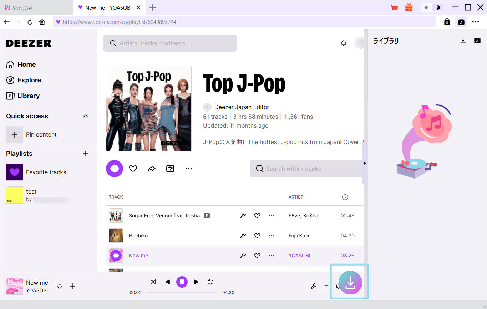Click the playback progress bar

pos(182,293)
